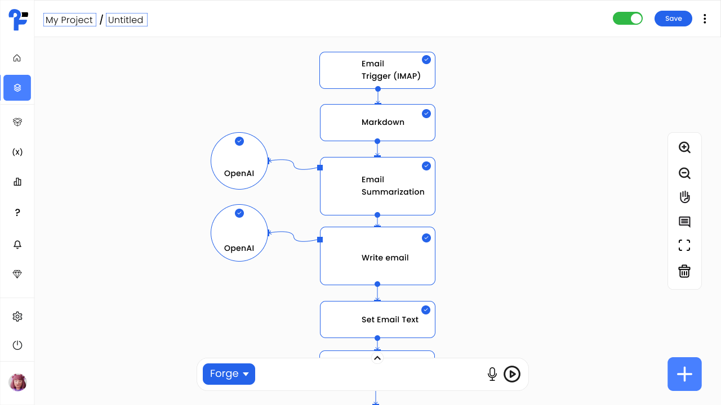The image size is (721, 405).
Task: Select the Email Summarization node
Action: pyautogui.click(x=377, y=186)
